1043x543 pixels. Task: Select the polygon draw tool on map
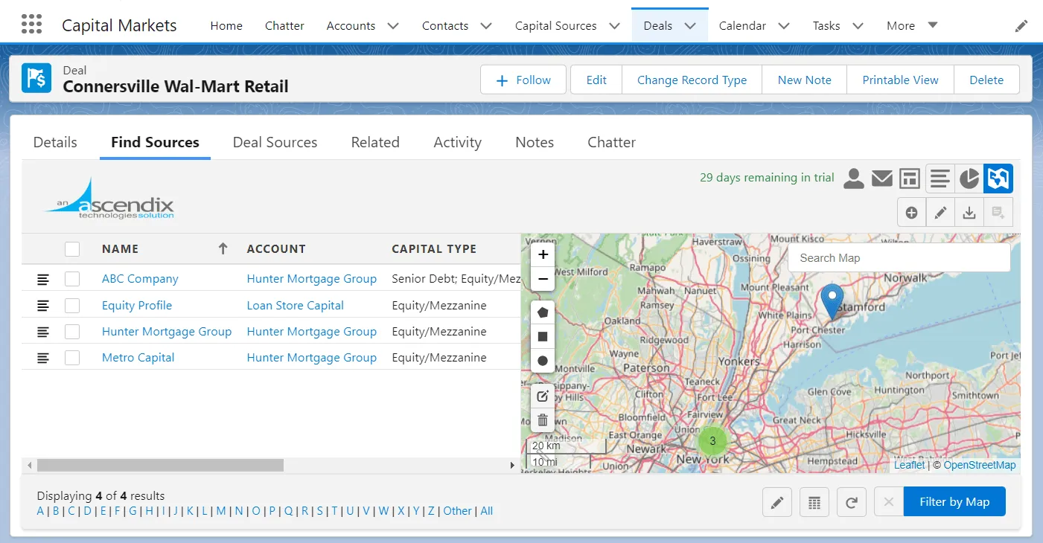pyautogui.click(x=543, y=313)
